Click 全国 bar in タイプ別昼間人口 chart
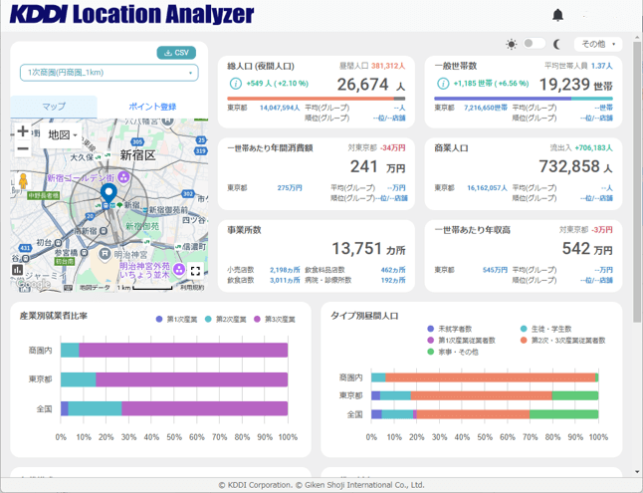643x493 pixels. 485,414
